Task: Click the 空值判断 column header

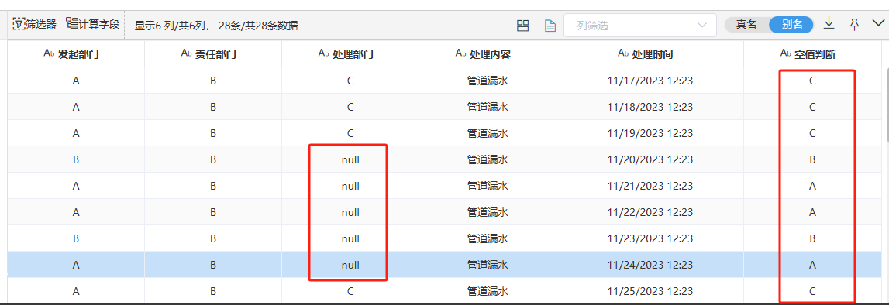Action: click(812, 54)
